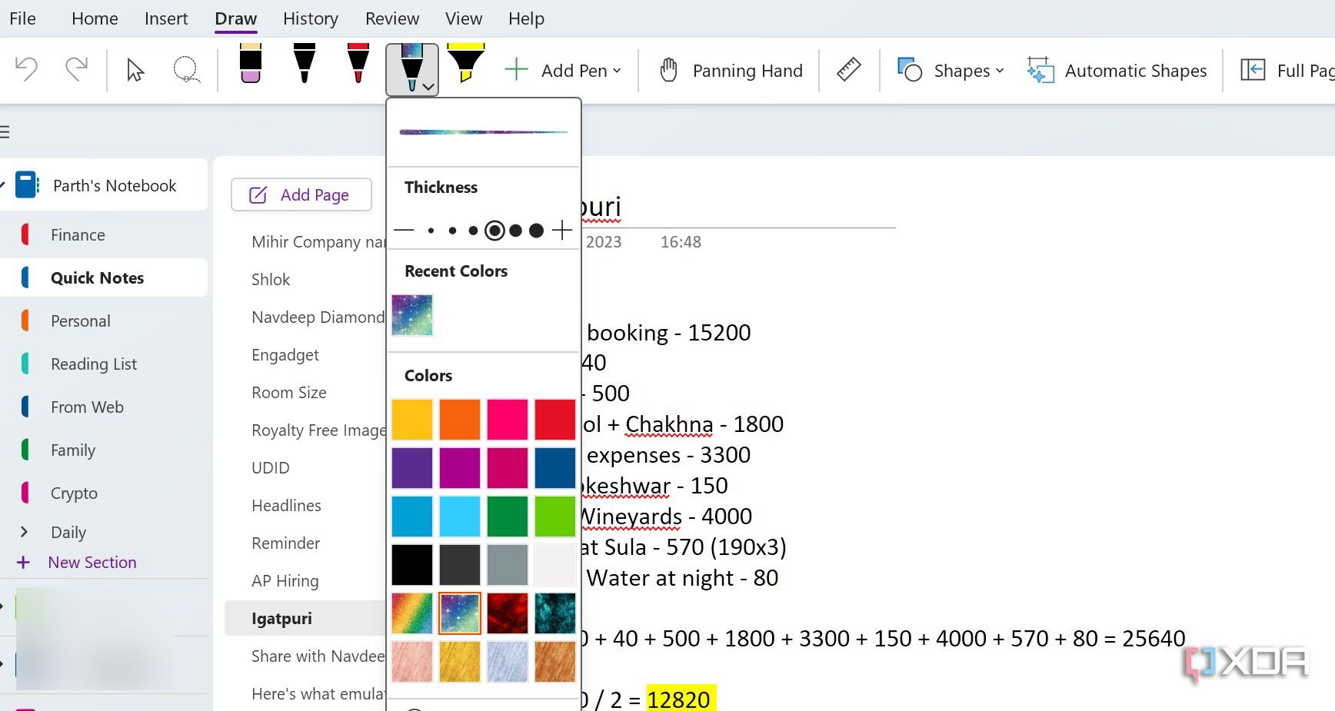Pick the ocean teal ink swatch
Screen dimensions: 1335x711
point(555,613)
